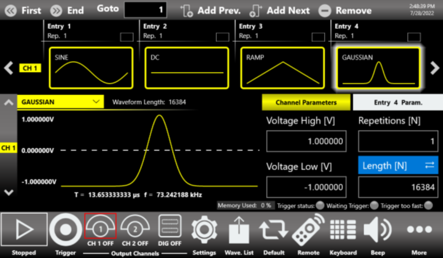This screenshot has width=443, height=258.
Task: Click the Waveform Length 16384 text
Action: point(149,102)
